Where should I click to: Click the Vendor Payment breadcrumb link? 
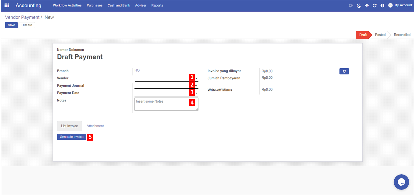[x=22, y=17]
